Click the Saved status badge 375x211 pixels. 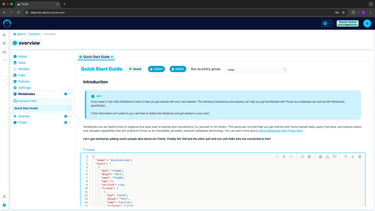click(x=135, y=69)
